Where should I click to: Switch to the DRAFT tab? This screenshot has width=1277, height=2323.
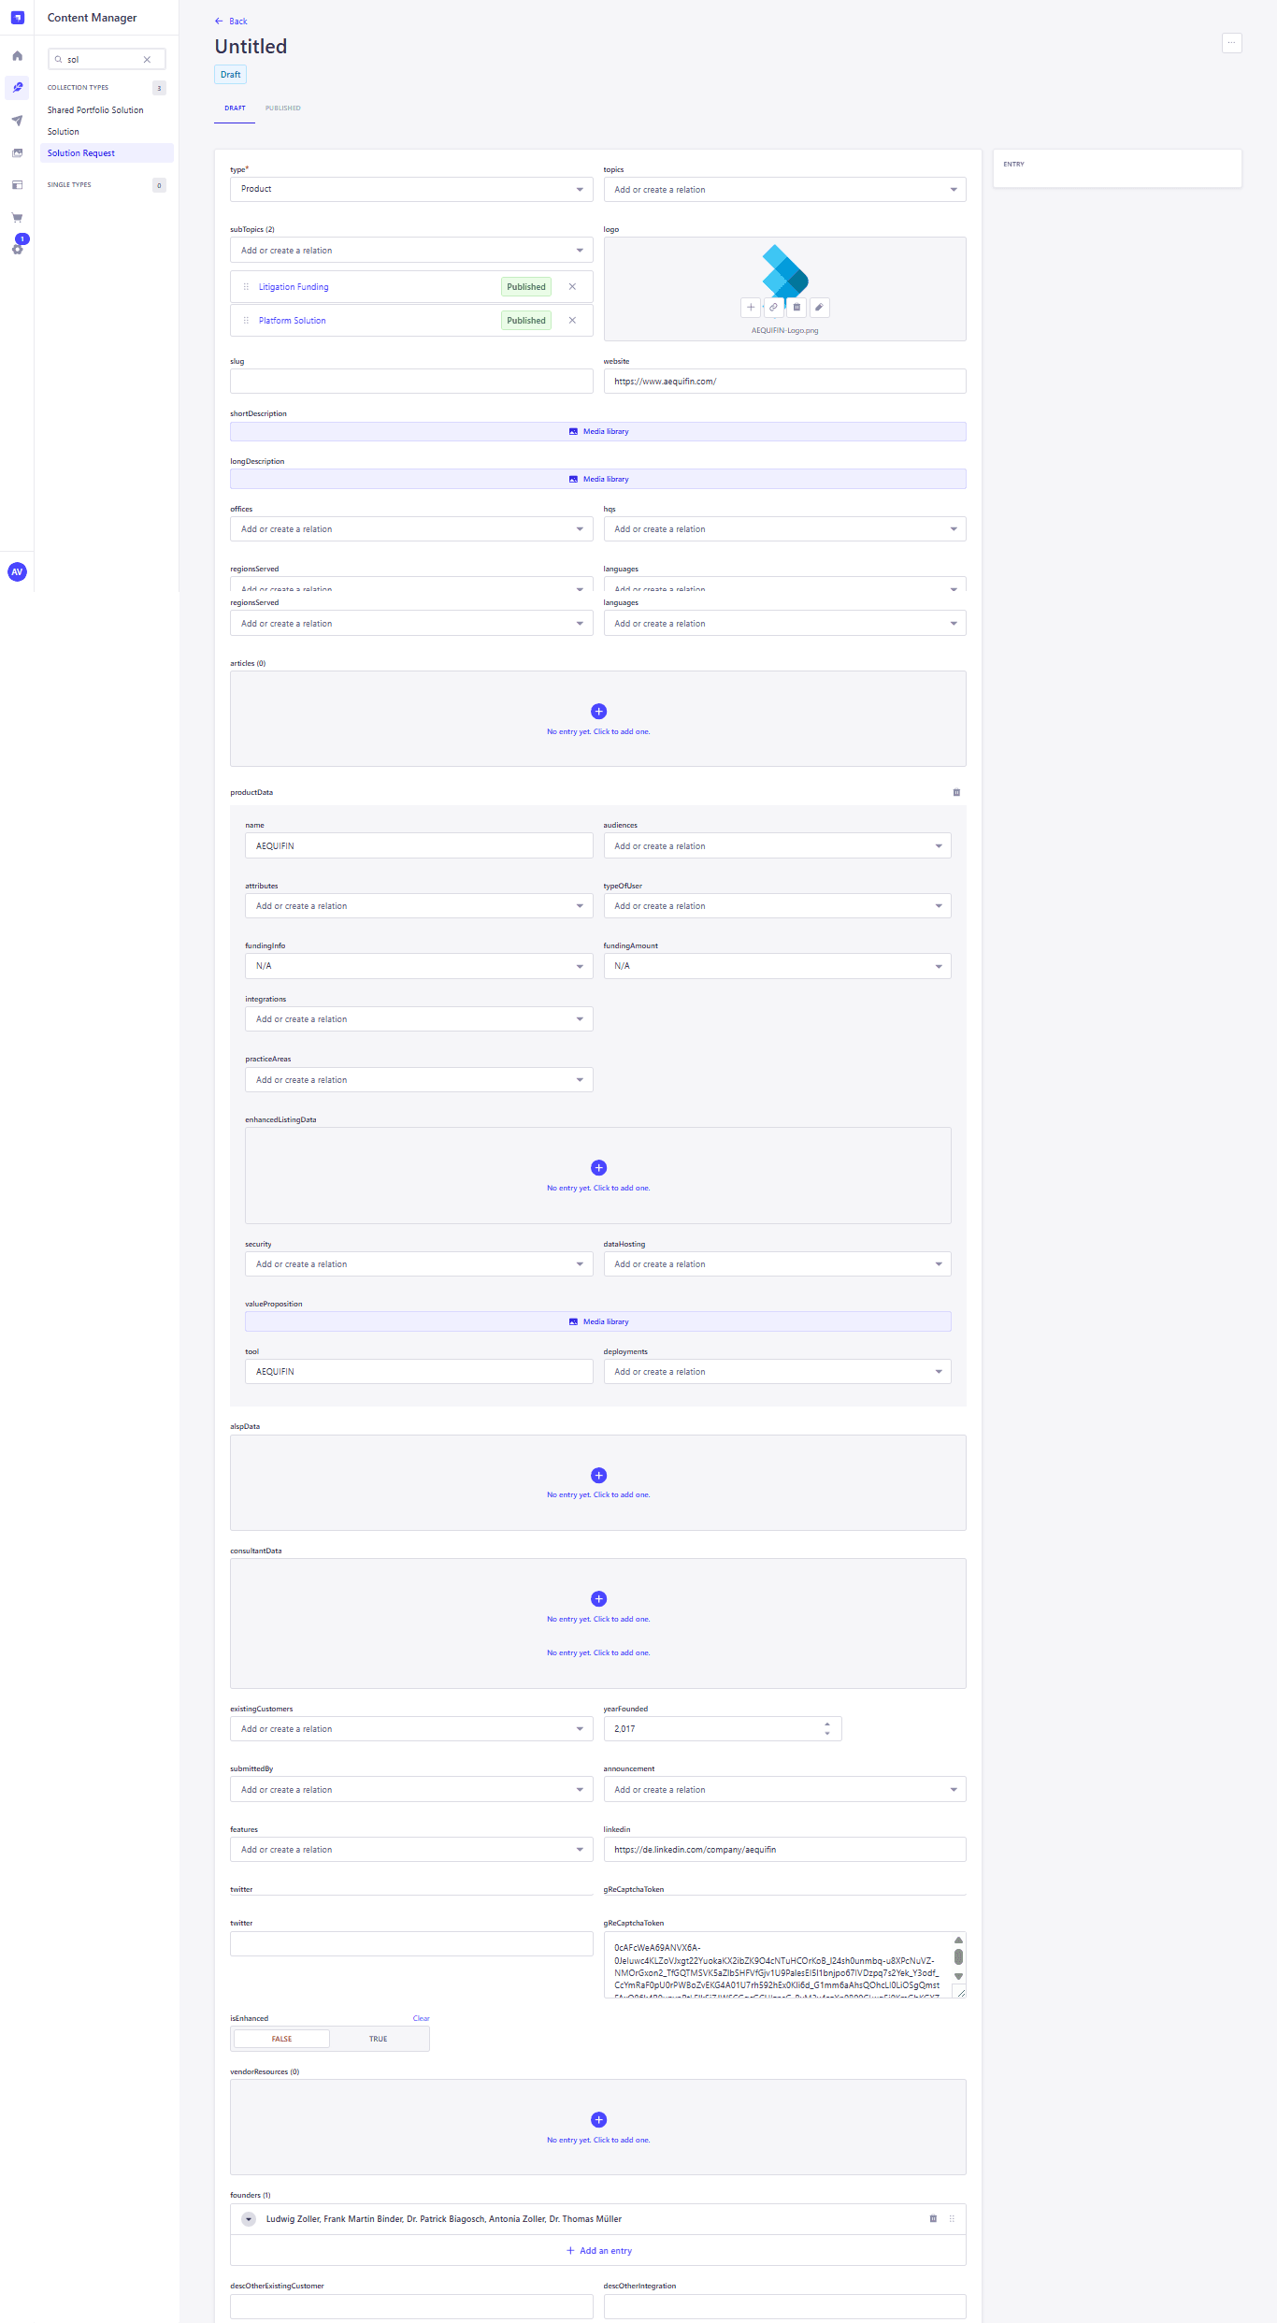[235, 108]
